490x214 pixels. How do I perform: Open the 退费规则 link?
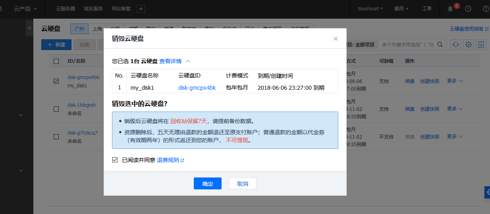point(168,160)
